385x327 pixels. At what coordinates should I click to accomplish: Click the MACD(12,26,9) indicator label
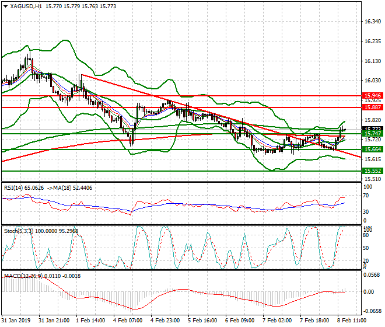pos(23,274)
